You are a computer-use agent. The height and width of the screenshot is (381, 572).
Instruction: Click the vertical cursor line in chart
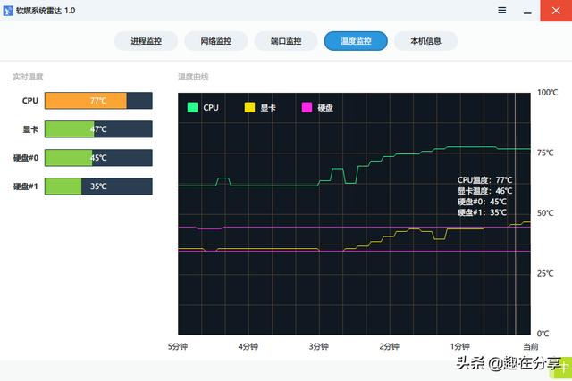click(515, 214)
